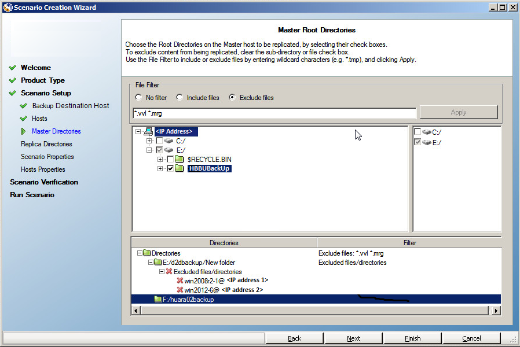Select the Include files radio button
The width and height of the screenshot is (520, 347).
coord(180,97)
